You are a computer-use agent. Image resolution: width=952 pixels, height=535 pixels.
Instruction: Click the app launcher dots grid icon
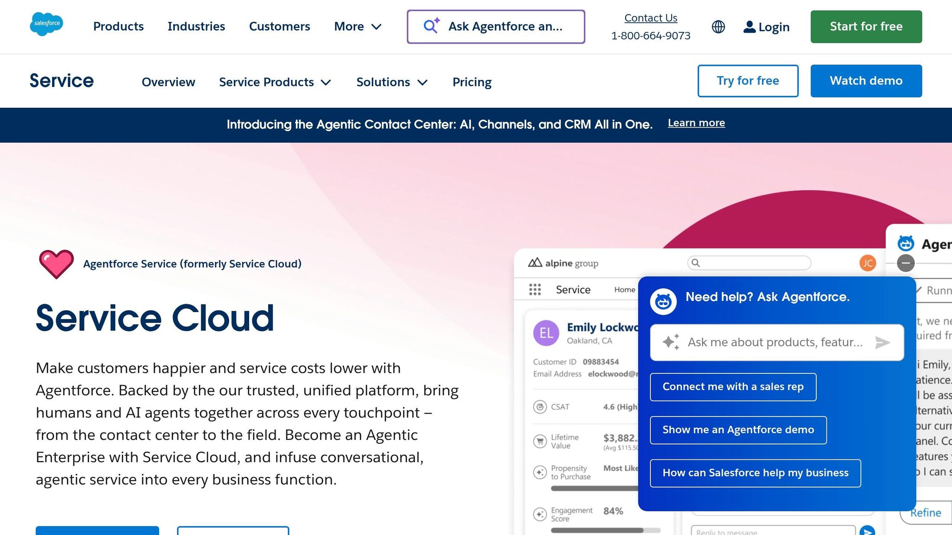pyautogui.click(x=535, y=290)
